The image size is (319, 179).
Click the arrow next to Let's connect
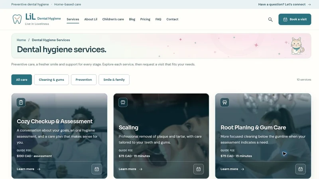(x=309, y=4)
